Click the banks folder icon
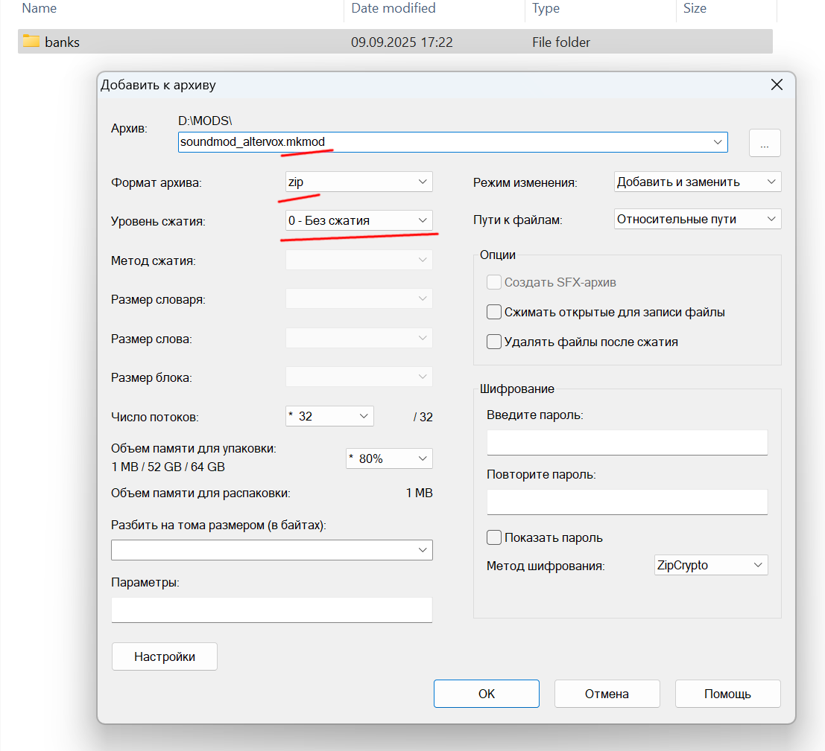This screenshot has height=751, width=825. click(x=31, y=42)
